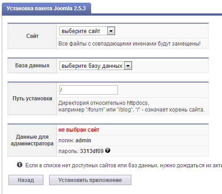
Task: Click the 'Данные для администратора' label
Action: coord(32,140)
